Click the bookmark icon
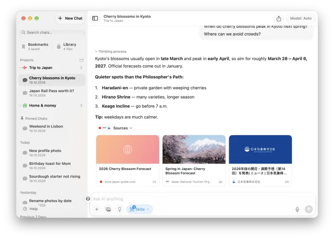This screenshot has height=239, width=334. [x=24, y=47]
